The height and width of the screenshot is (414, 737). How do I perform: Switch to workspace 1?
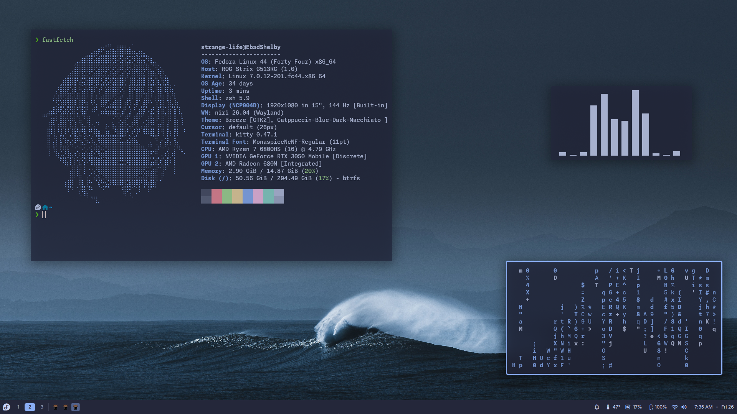pos(18,407)
